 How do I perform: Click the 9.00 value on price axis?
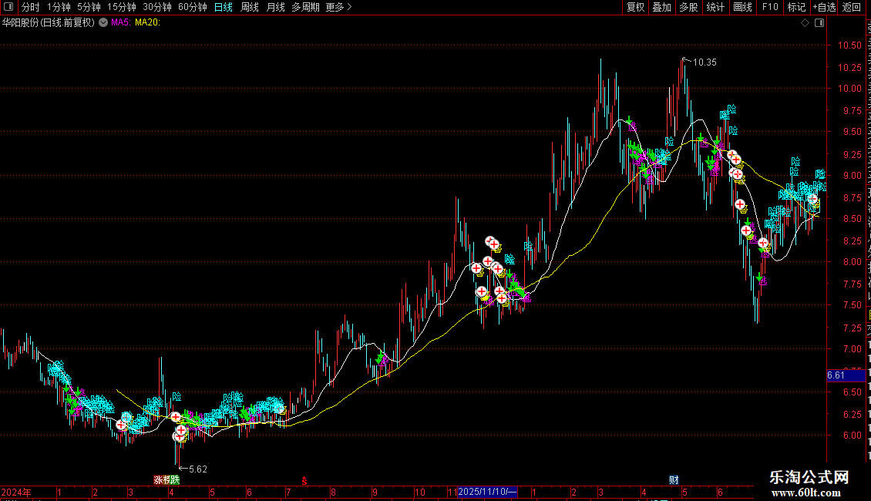click(852, 176)
